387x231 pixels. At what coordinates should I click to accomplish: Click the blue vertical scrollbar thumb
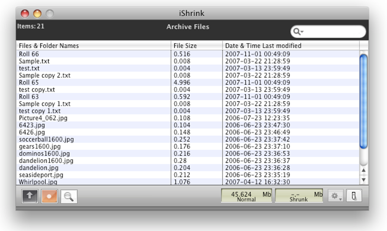(x=363, y=101)
